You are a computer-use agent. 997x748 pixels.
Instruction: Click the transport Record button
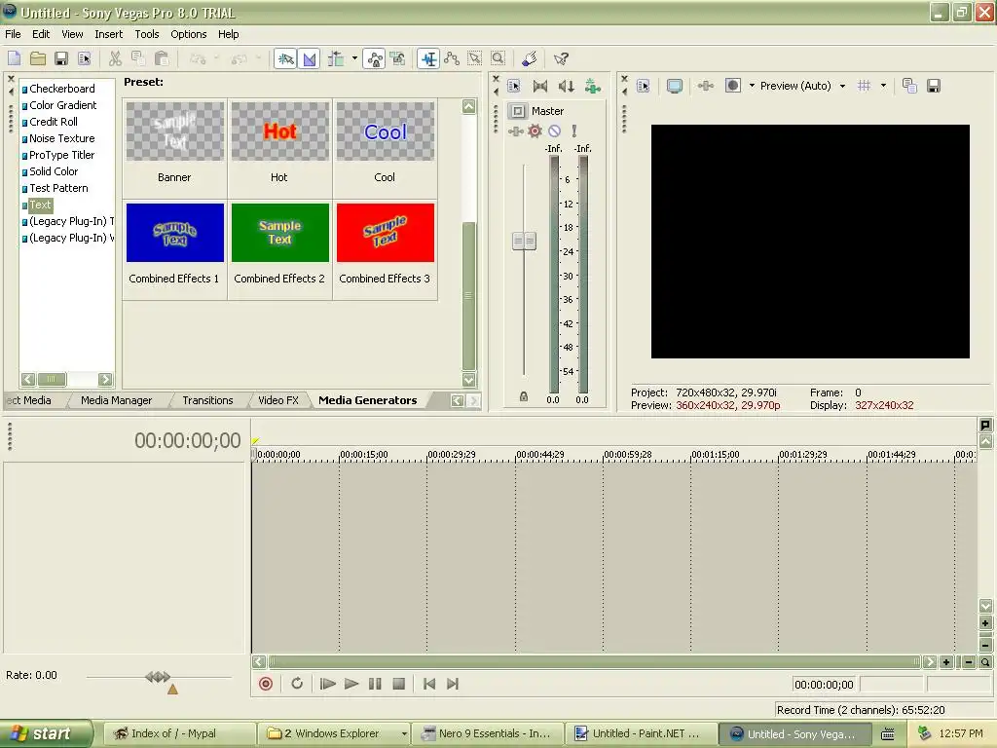tap(266, 684)
